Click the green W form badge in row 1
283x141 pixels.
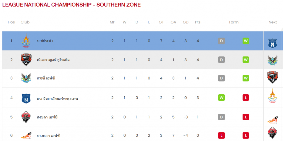tap(246, 41)
